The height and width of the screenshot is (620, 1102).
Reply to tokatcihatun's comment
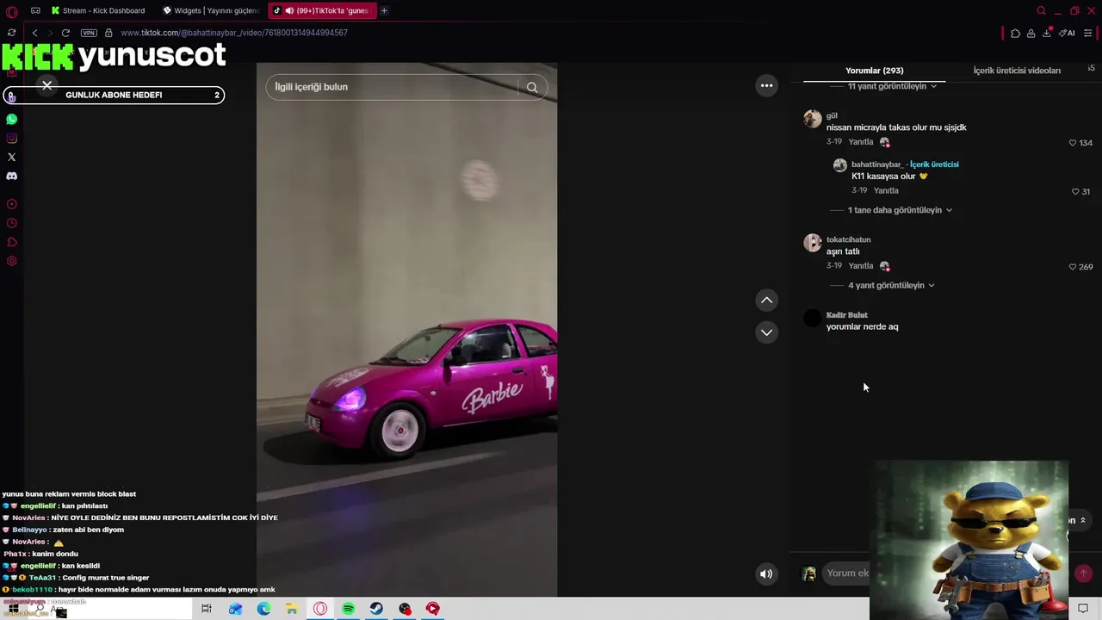coord(861,266)
